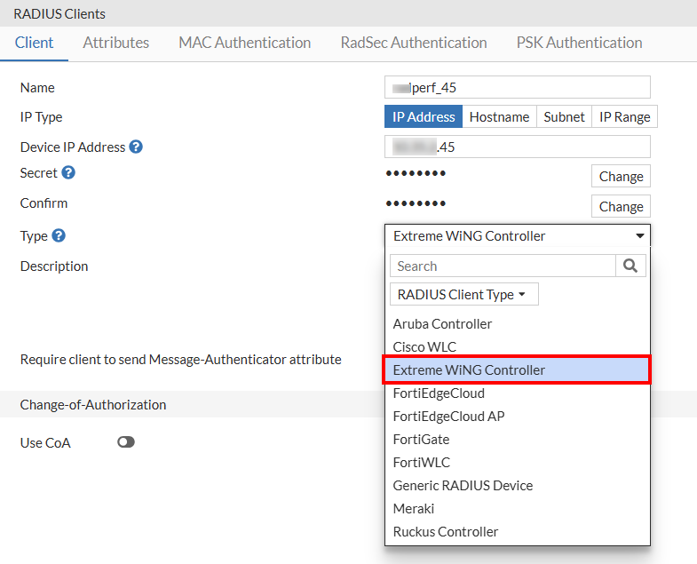This screenshot has height=564, width=697.
Task: Select FortiGate from the type list
Action: pyautogui.click(x=422, y=439)
